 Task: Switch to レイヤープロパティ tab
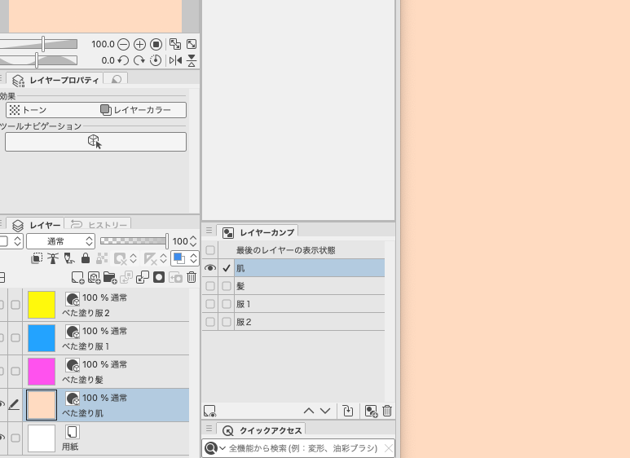55,81
